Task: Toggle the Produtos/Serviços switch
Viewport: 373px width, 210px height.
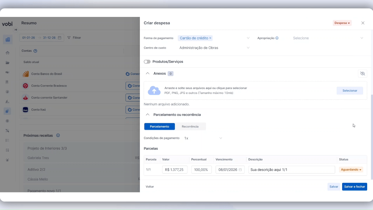Action: 147,62
